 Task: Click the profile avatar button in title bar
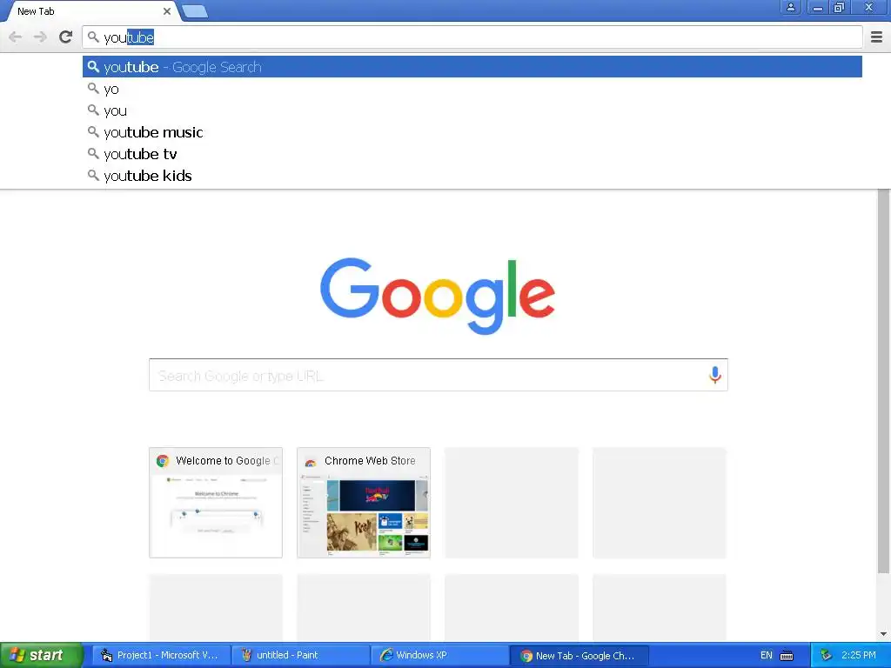790,8
